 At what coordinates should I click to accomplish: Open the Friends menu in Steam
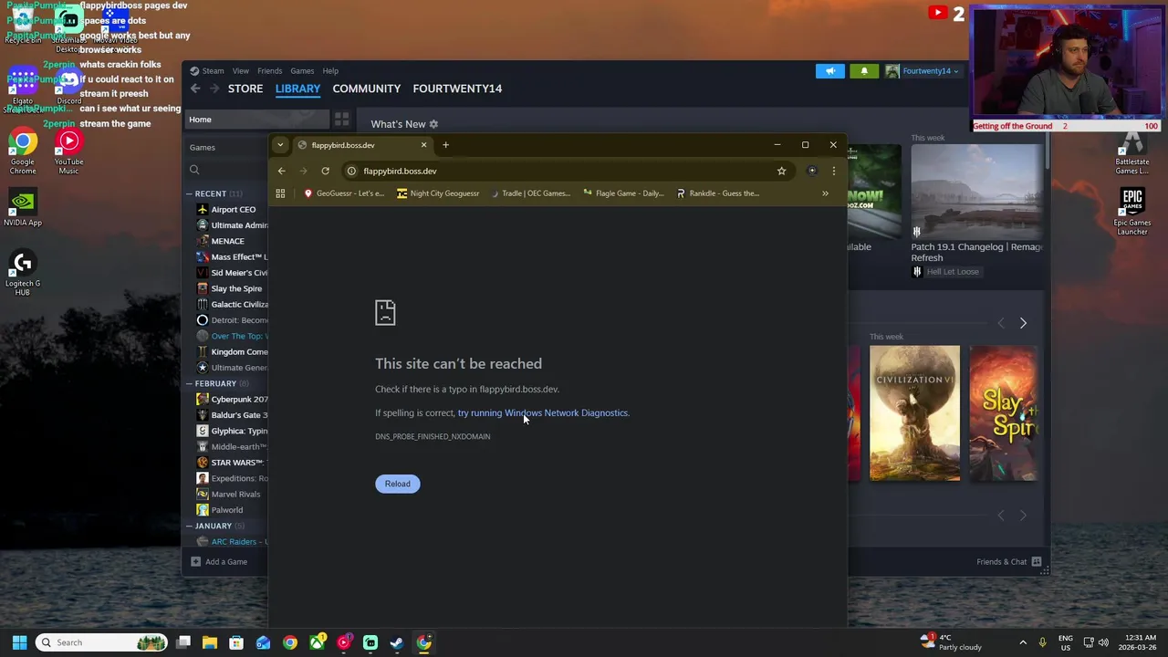coord(269,71)
